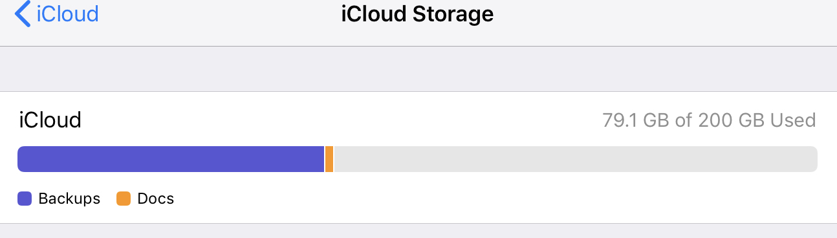Click the purple Backups legend square
Viewport: 837px width, 238px height.
tap(25, 199)
